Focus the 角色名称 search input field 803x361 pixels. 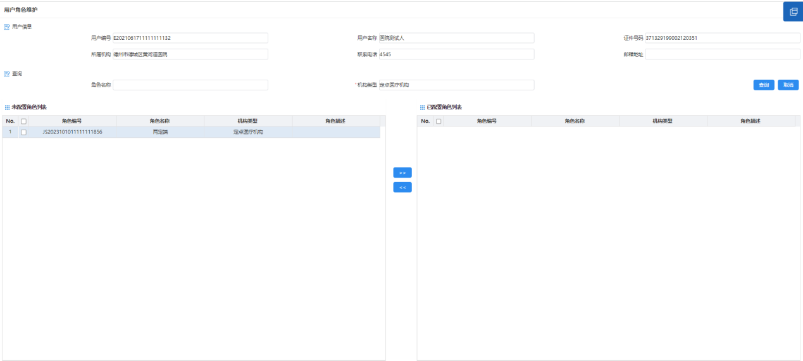tap(190, 85)
